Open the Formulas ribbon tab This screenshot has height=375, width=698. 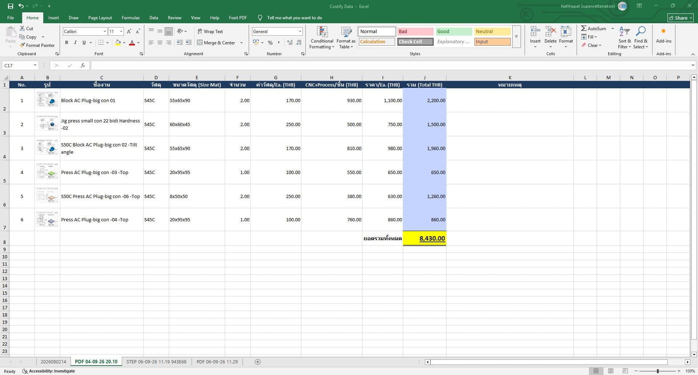[x=131, y=17]
